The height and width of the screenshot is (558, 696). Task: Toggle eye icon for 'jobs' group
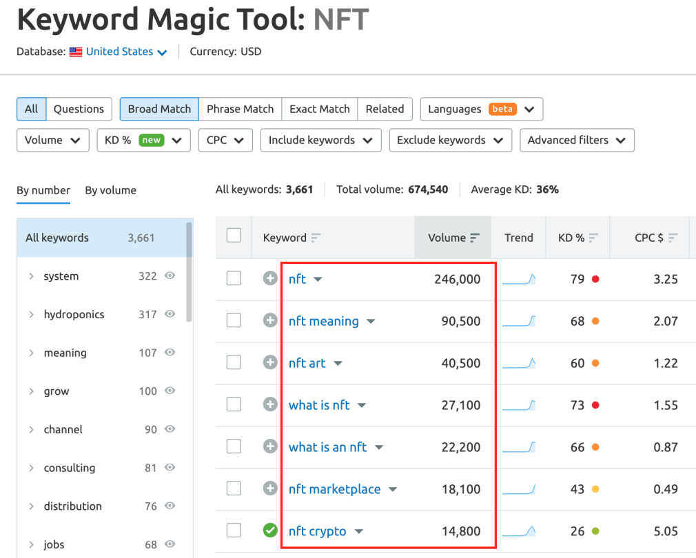pos(170,544)
